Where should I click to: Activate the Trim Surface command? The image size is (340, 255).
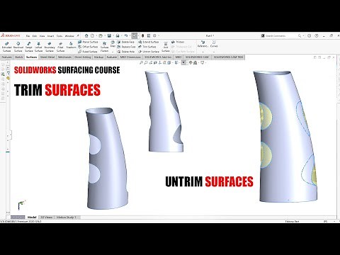(x=147, y=47)
